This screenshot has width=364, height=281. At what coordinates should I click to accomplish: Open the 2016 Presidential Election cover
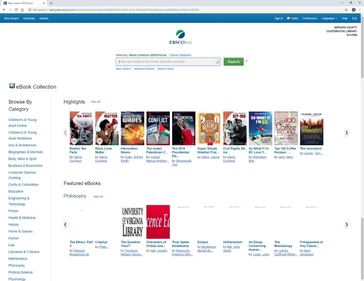tap(184, 128)
